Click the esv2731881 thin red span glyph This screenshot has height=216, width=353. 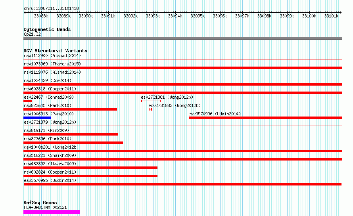(151, 101)
